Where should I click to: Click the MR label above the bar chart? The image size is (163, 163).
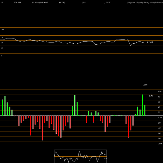pyautogui.click(x=145, y=85)
